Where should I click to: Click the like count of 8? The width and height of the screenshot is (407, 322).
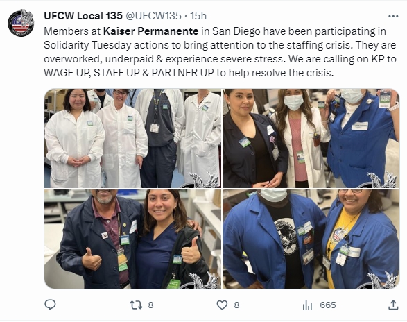click(x=236, y=305)
